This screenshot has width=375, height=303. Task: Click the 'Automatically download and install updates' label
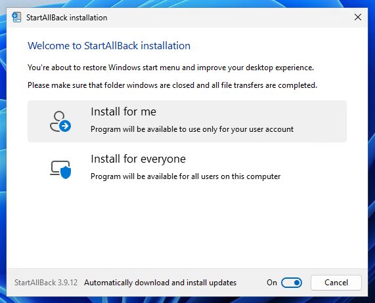point(160,283)
